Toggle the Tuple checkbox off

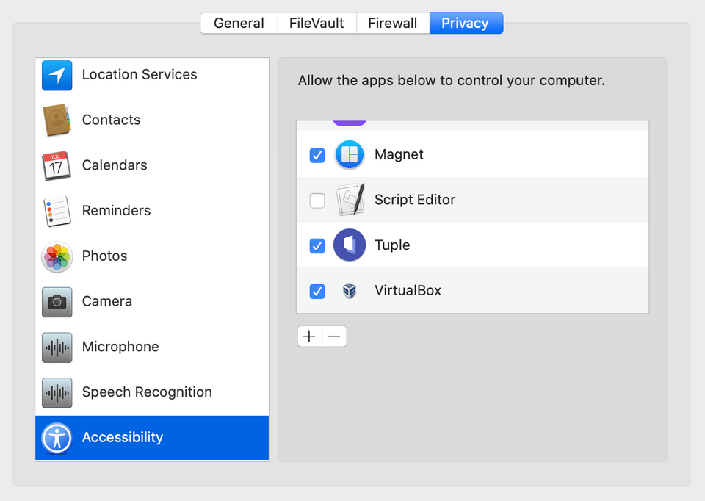tap(317, 245)
